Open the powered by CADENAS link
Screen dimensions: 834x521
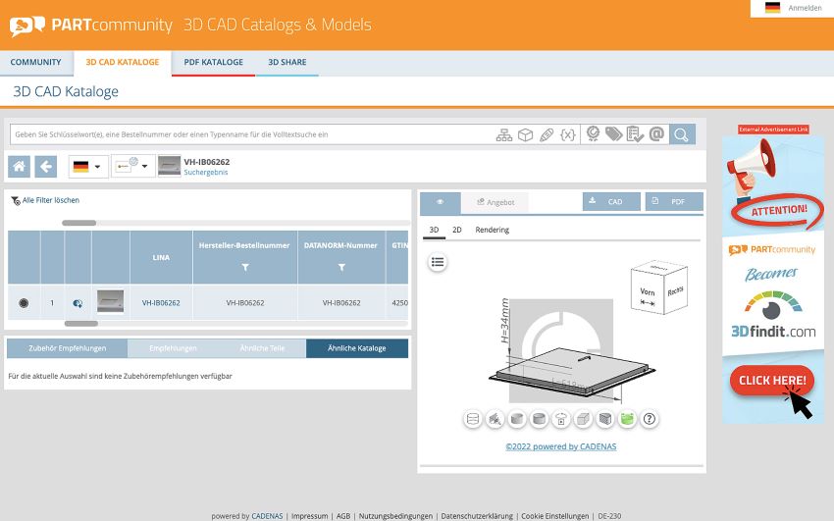[561, 446]
